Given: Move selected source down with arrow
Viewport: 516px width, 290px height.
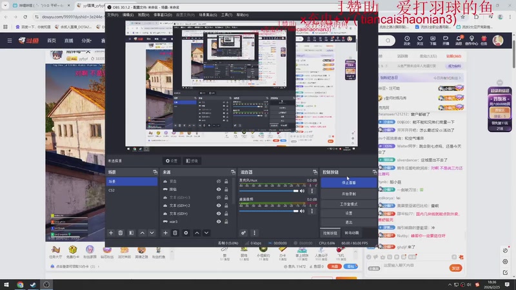Looking at the screenshot, I should 206,233.
